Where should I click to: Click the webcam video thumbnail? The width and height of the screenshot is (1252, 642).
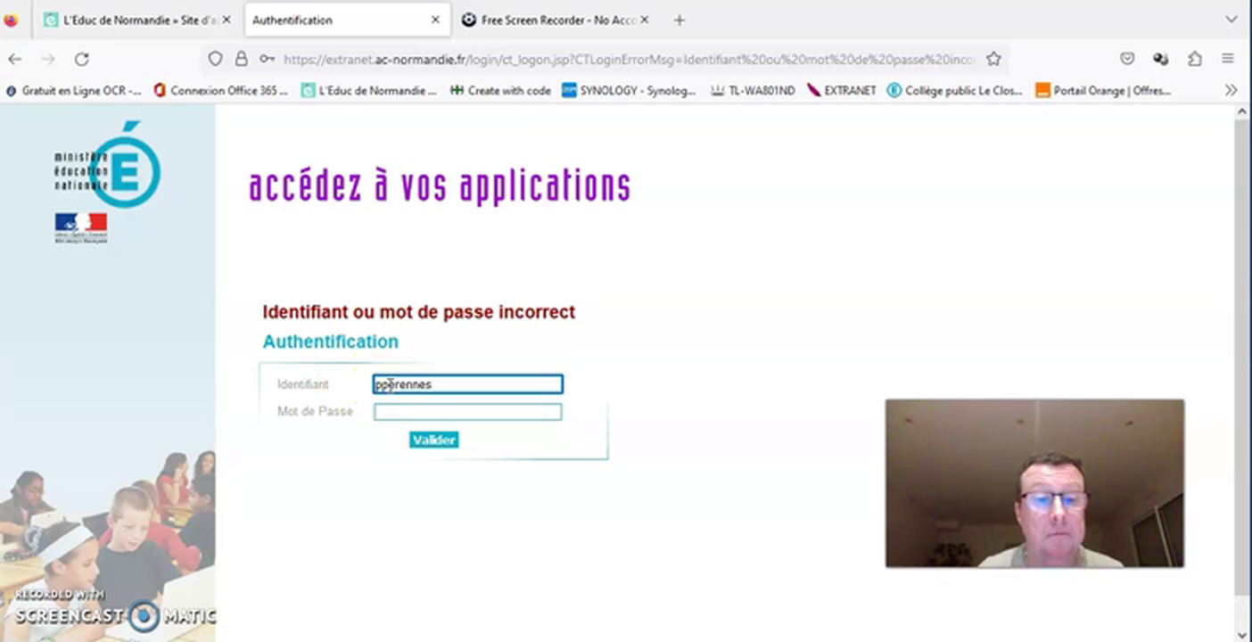(x=1034, y=482)
